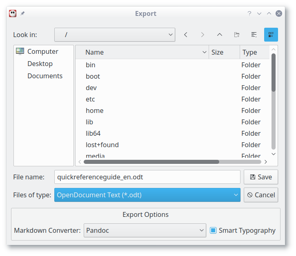Click the Back navigation arrow
The width and height of the screenshot is (296, 256).
[186, 35]
